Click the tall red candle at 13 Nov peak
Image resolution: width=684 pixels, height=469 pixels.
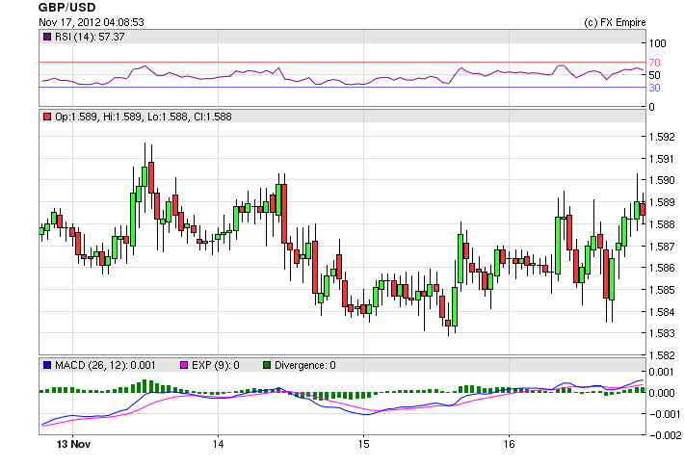pyautogui.click(x=151, y=177)
